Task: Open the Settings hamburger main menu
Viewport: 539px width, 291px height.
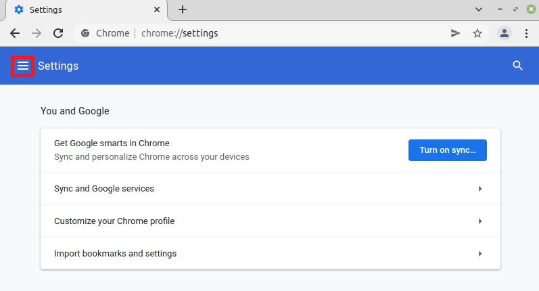Action: (x=23, y=66)
